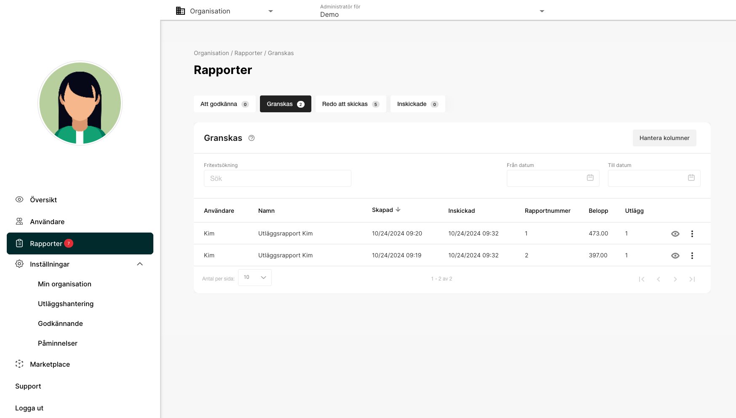Open the Administratör för Demo dropdown
This screenshot has height=418, width=736.
click(x=432, y=11)
